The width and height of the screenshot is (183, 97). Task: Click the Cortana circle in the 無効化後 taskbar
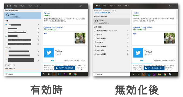pos(133,74)
